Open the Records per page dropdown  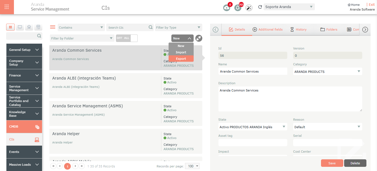[192, 166]
